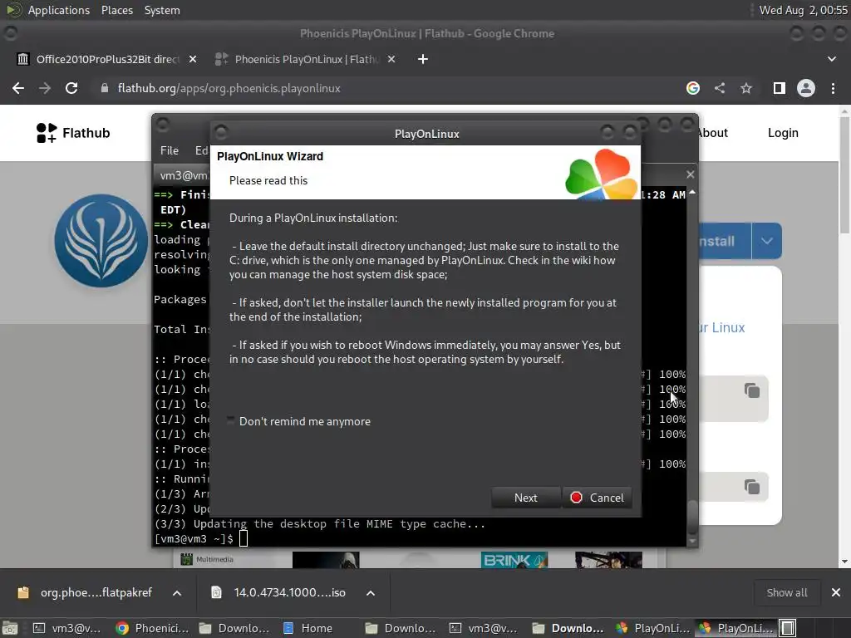The image size is (851, 638).
Task: Share this page via the share icon
Action: (x=720, y=88)
